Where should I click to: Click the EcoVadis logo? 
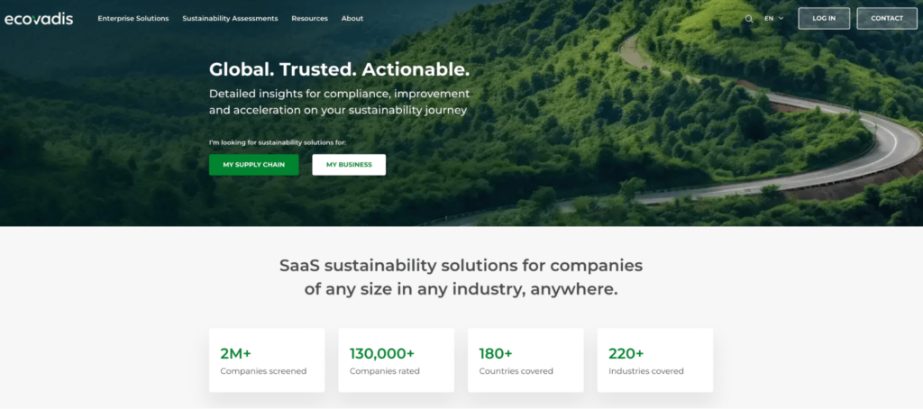pyautogui.click(x=39, y=19)
